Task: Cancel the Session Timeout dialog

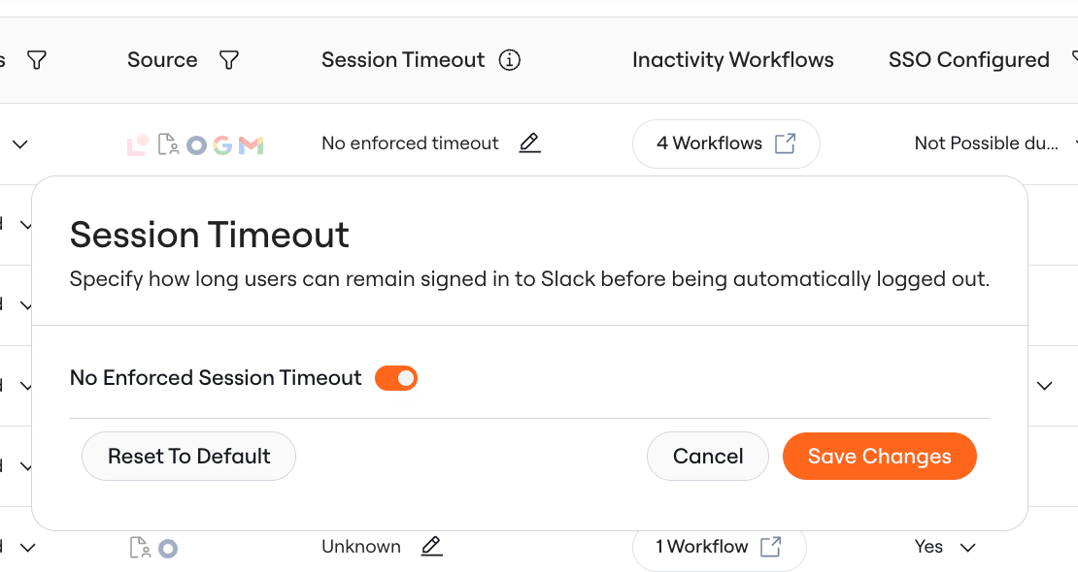Action: pyautogui.click(x=707, y=456)
